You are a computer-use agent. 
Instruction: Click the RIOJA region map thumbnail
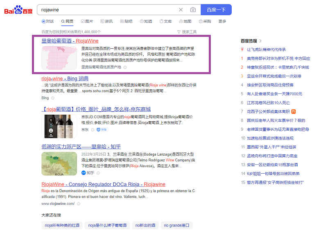[x=59, y=164]
